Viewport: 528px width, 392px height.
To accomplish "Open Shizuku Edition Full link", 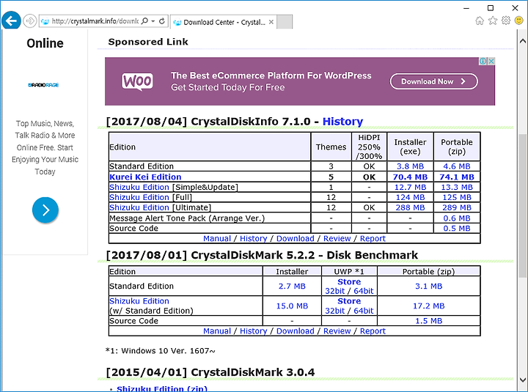I will pos(139,197).
